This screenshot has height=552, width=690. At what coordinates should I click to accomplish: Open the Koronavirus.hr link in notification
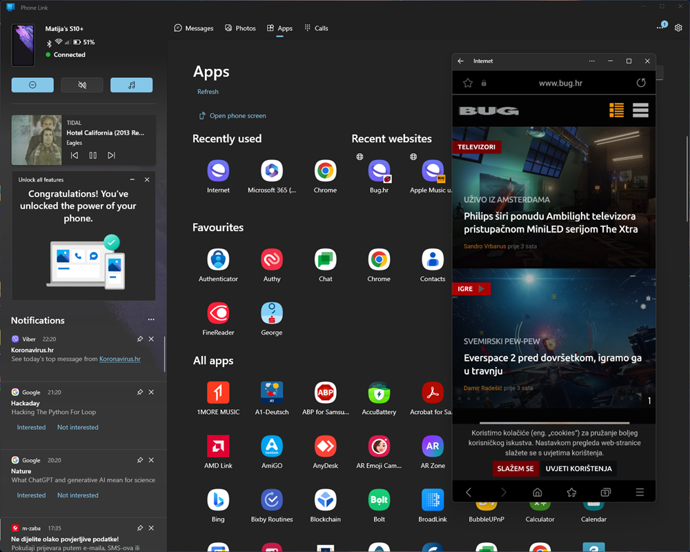[119, 359]
